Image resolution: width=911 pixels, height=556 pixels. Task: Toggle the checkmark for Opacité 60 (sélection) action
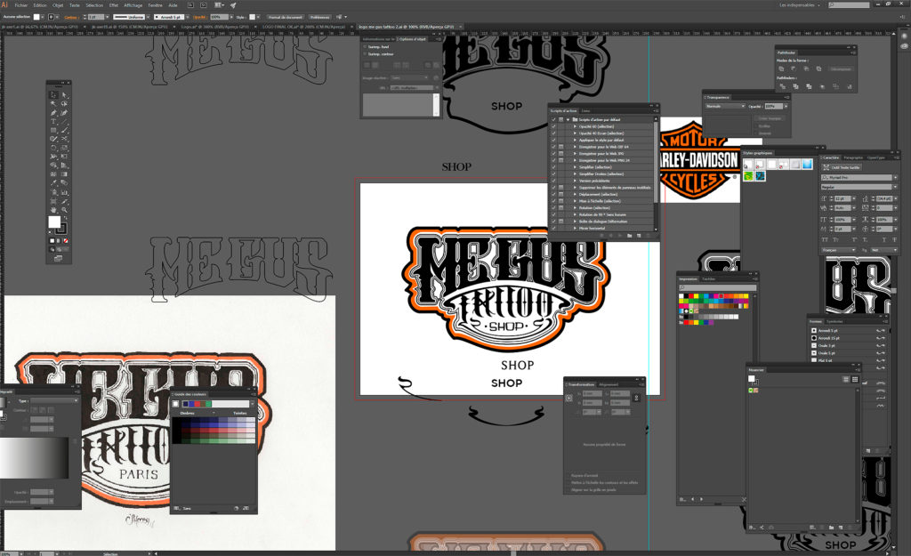pos(553,126)
